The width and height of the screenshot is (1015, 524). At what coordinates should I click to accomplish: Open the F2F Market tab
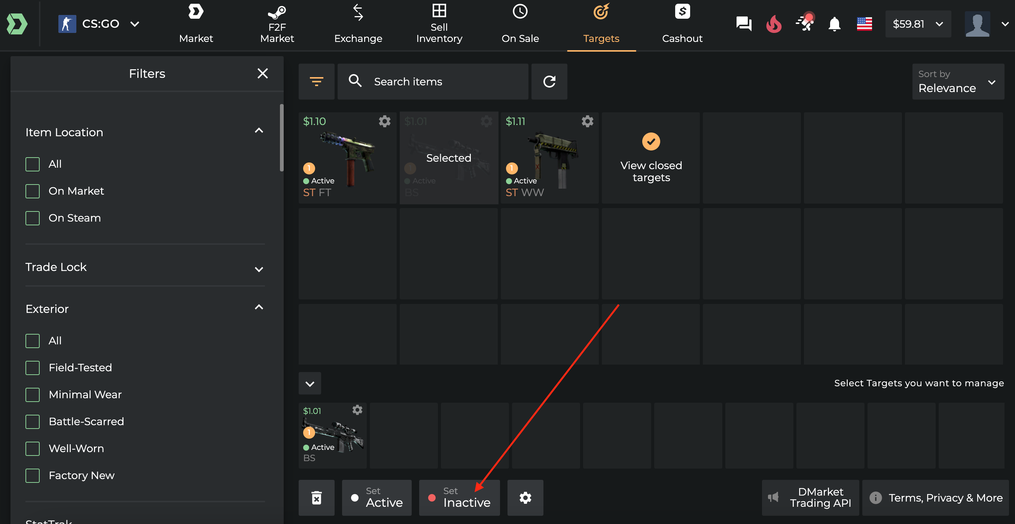[277, 24]
